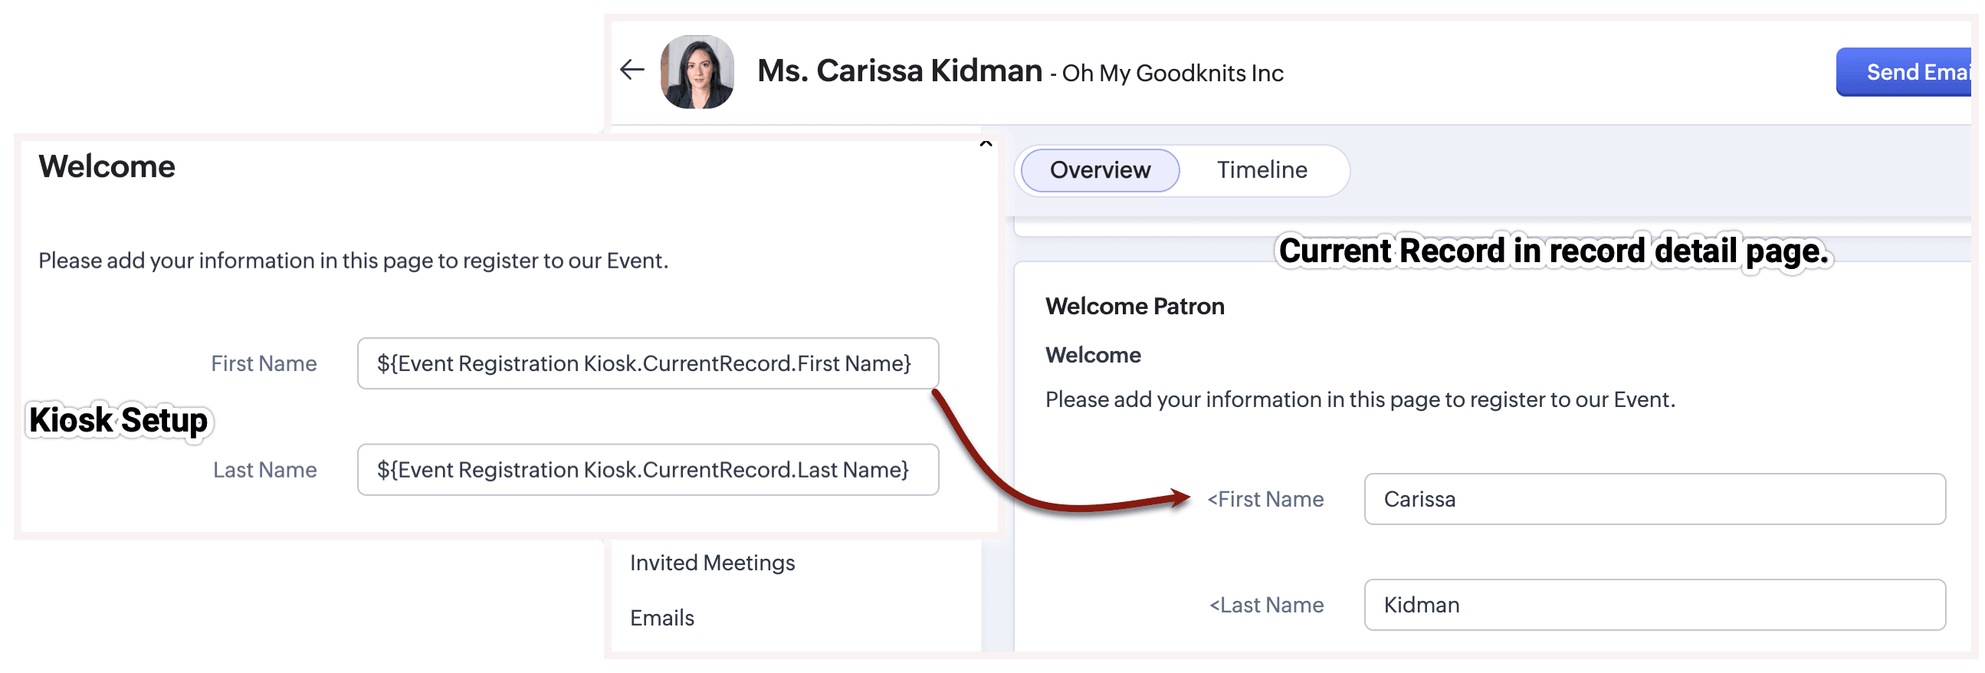Switch to the Overview tab
The height and width of the screenshot is (673, 1985).
point(1099,170)
